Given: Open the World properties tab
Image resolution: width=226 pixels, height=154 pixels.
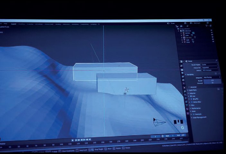Looking at the screenshot, I should point(184,83).
